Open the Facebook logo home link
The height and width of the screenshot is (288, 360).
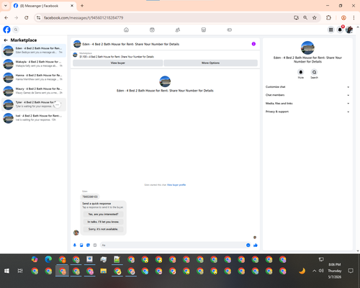[x=6, y=30]
